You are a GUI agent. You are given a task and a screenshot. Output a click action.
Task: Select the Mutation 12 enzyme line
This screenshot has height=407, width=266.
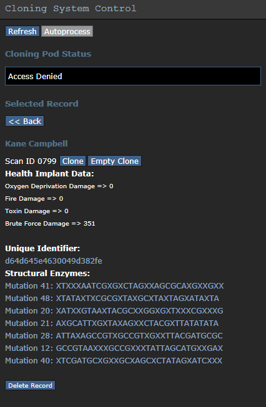pos(114,348)
